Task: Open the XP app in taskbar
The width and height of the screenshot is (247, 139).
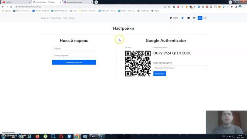Action: click(93, 136)
